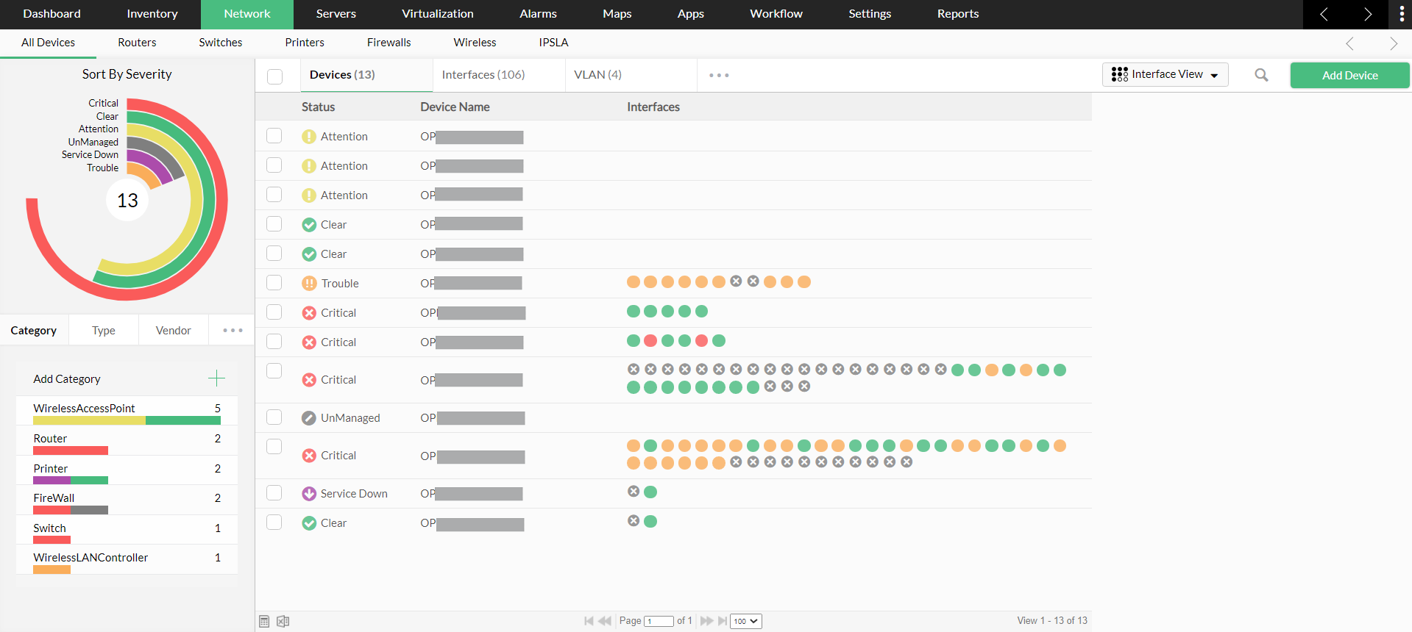Click the WirelessAccessPoint severity color bar

127,421
